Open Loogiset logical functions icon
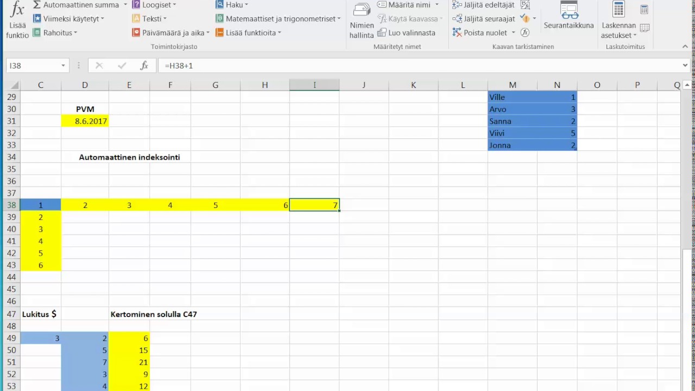The width and height of the screenshot is (695, 391). [136, 5]
